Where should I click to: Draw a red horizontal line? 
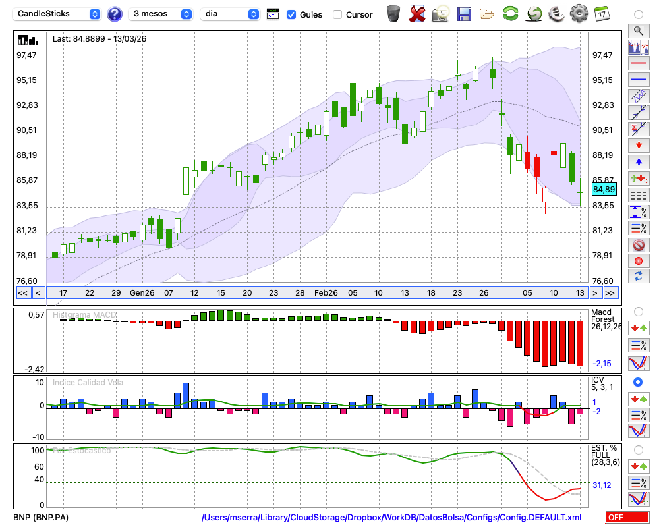[x=639, y=63]
